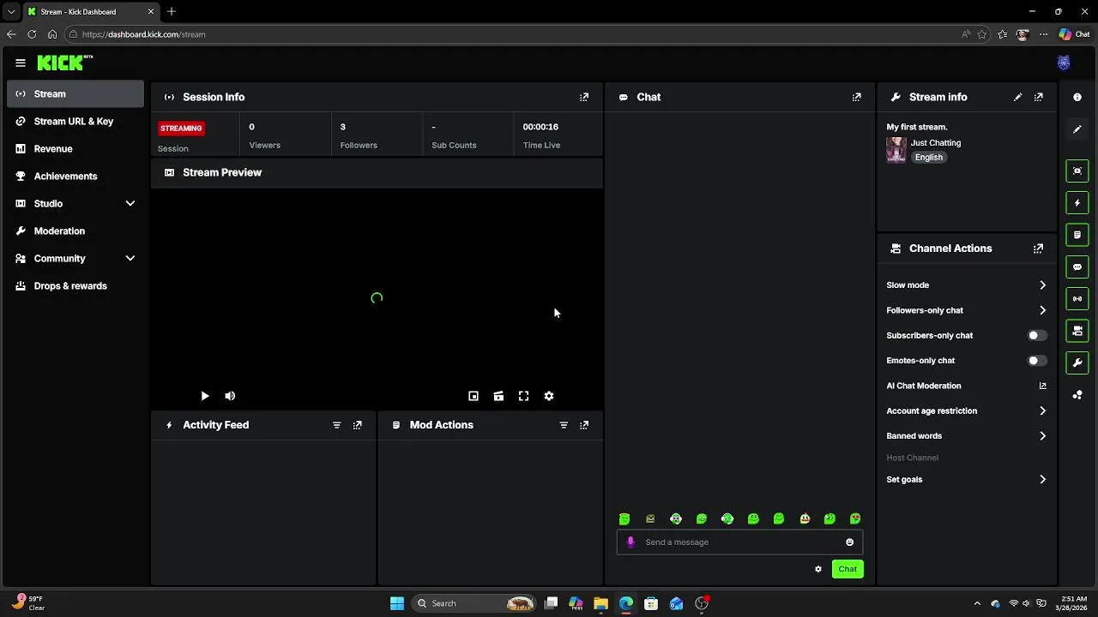The height and width of the screenshot is (617, 1098).
Task: Toggle chat bubble widget in right sidebar
Action: pos(1077,267)
